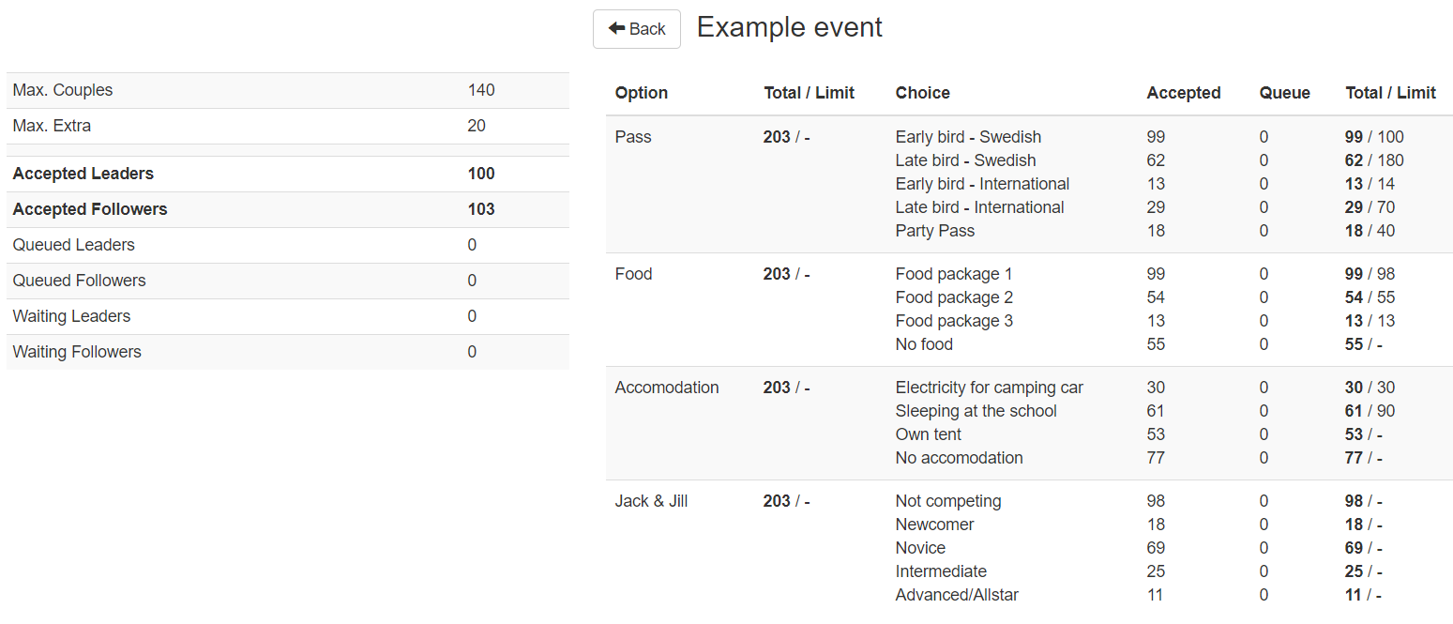
Task: Click the Party Pass link
Action: (x=934, y=231)
